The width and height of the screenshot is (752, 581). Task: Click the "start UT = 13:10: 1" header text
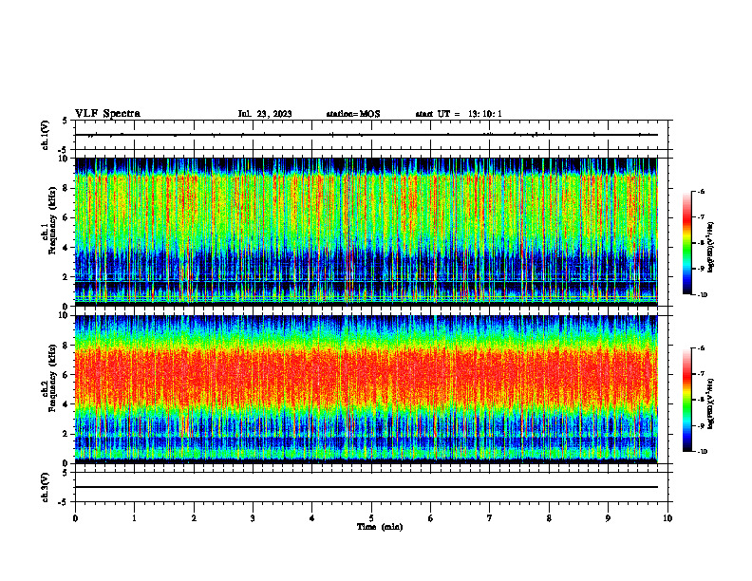(x=459, y=114)
